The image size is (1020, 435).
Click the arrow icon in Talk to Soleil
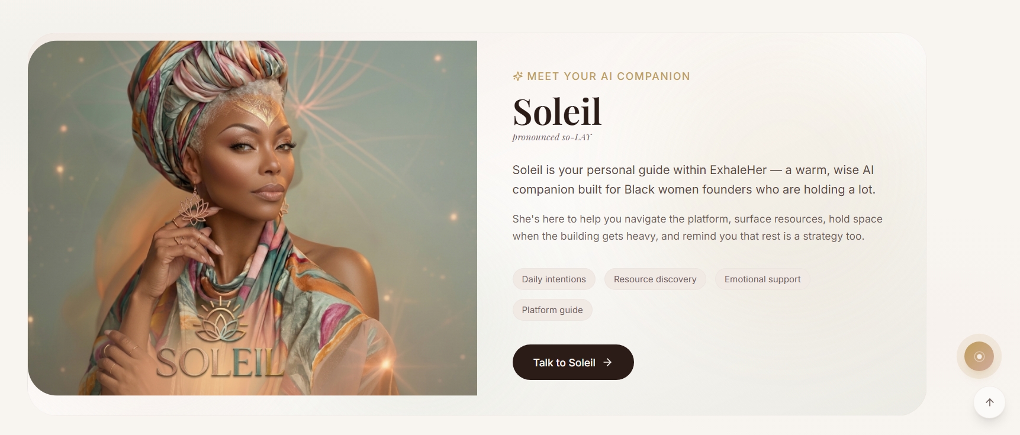607,362
